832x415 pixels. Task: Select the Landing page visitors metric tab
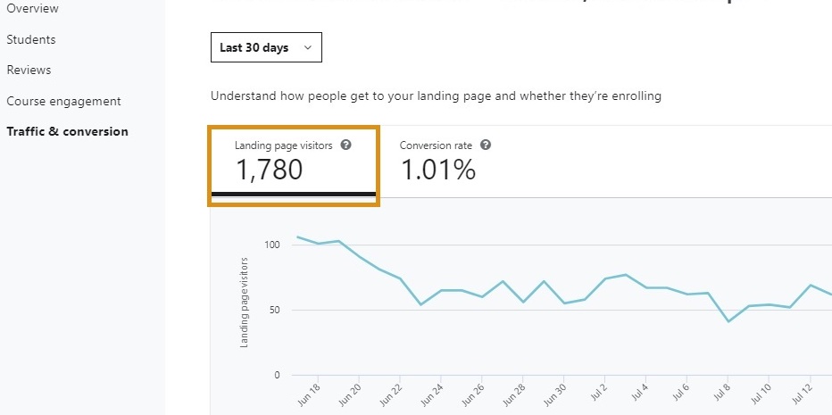click(x=294, y=166)
